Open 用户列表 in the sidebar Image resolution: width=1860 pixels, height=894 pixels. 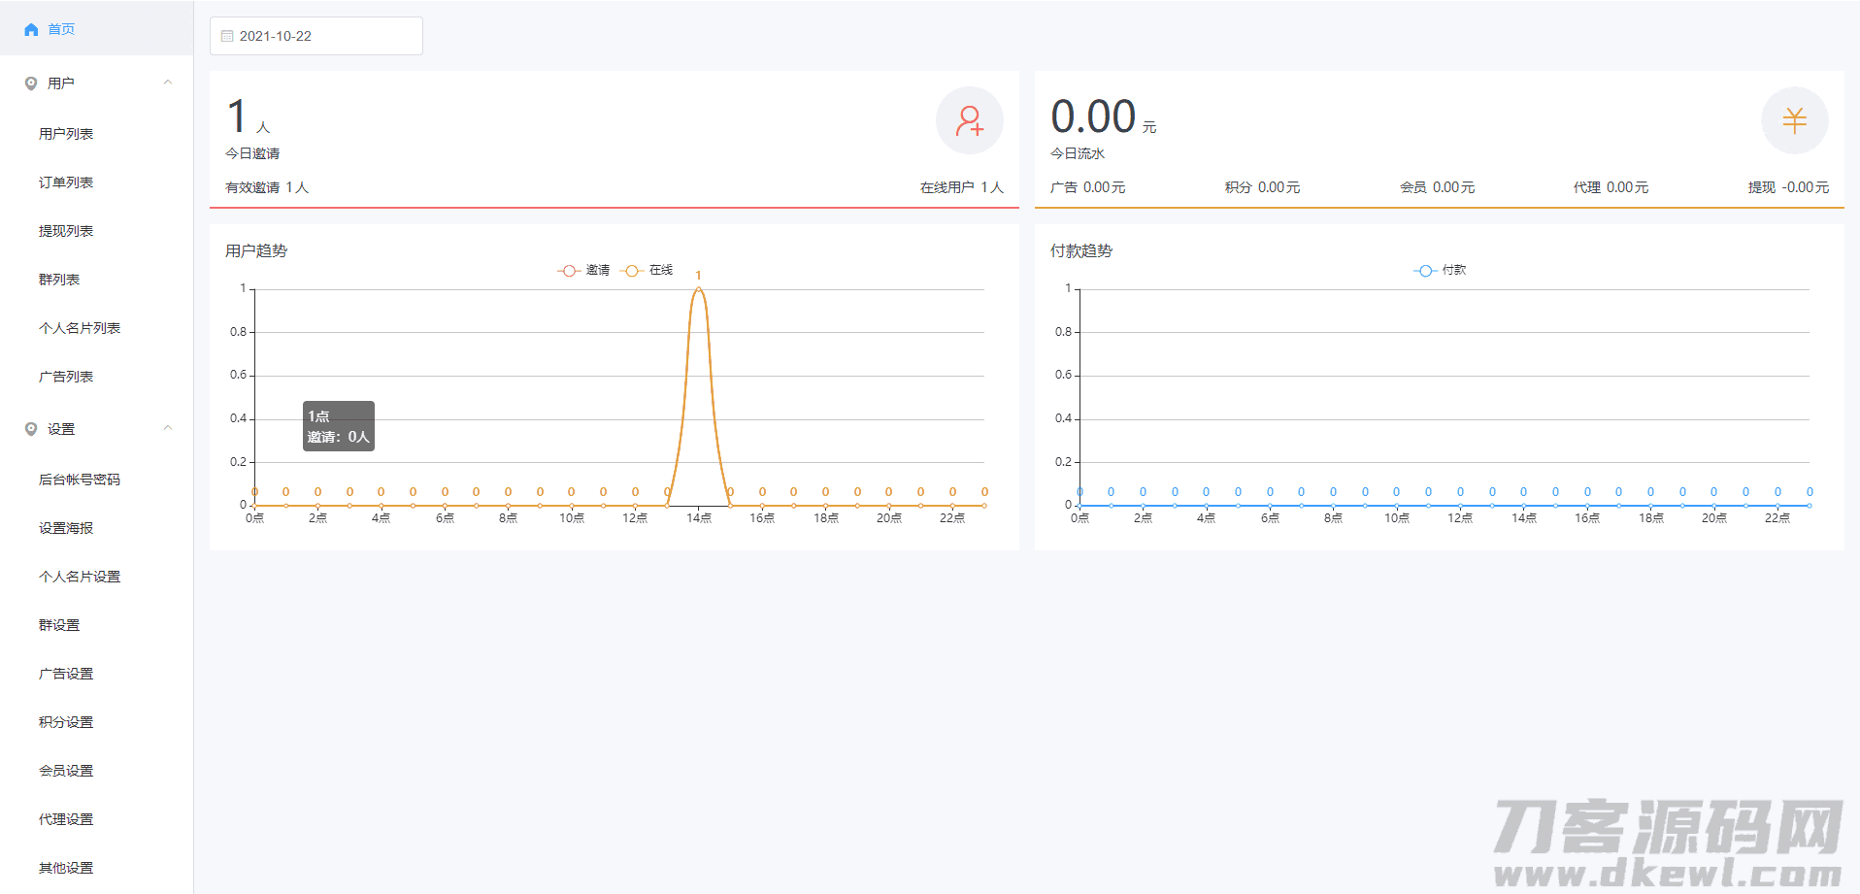point(66,134)
